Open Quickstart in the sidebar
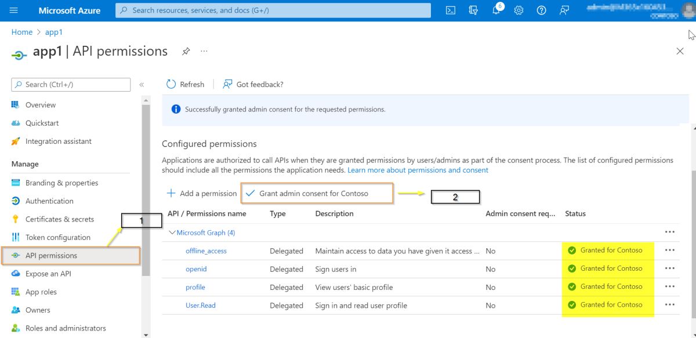The width and height of the screenshot is (696, 338). pyautogui.click(x=42, y=123)
